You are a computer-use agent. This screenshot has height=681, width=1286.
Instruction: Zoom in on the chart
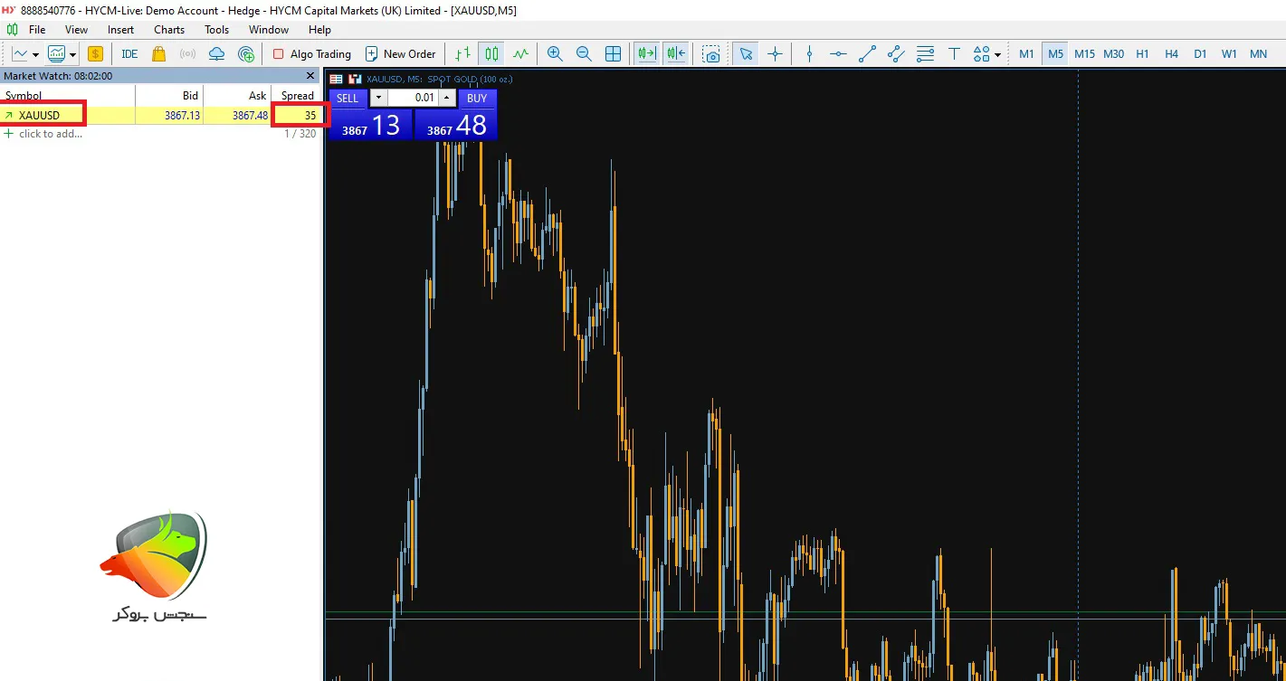click(556, 53)
